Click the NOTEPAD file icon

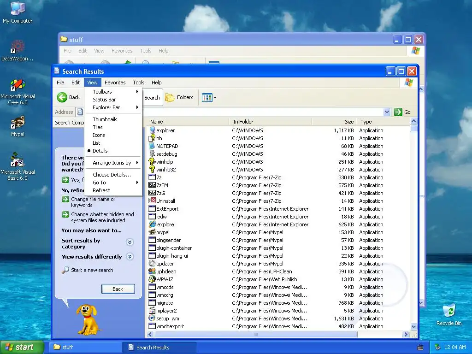point(152,146)
